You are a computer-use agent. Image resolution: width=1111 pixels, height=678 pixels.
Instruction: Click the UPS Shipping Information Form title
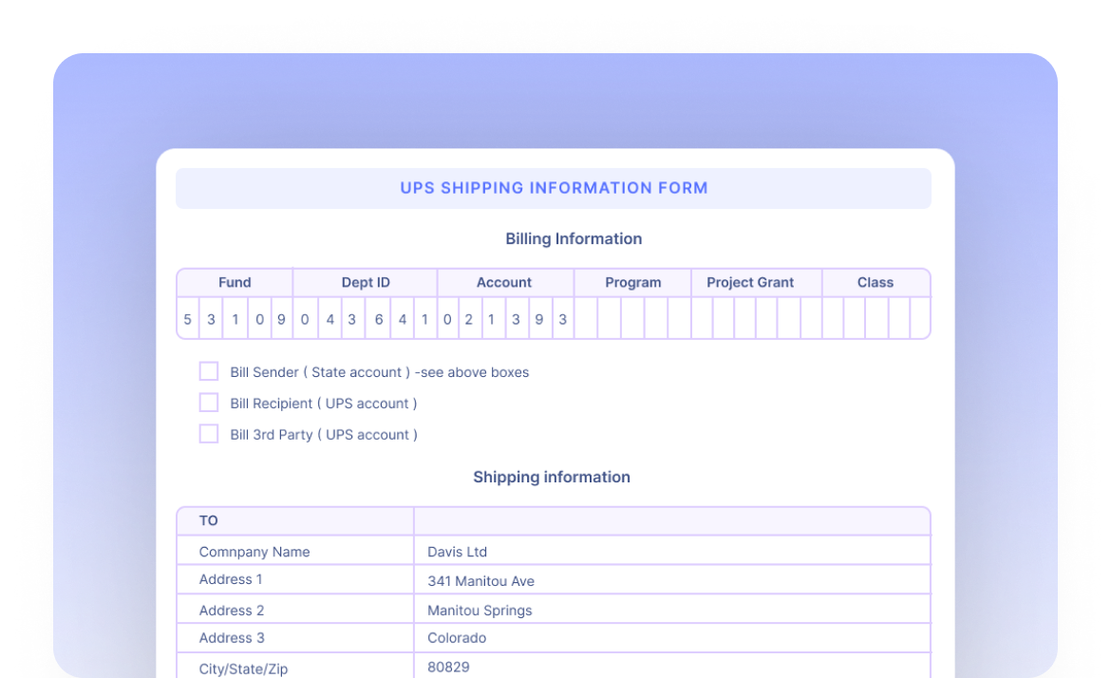point(554,188)
